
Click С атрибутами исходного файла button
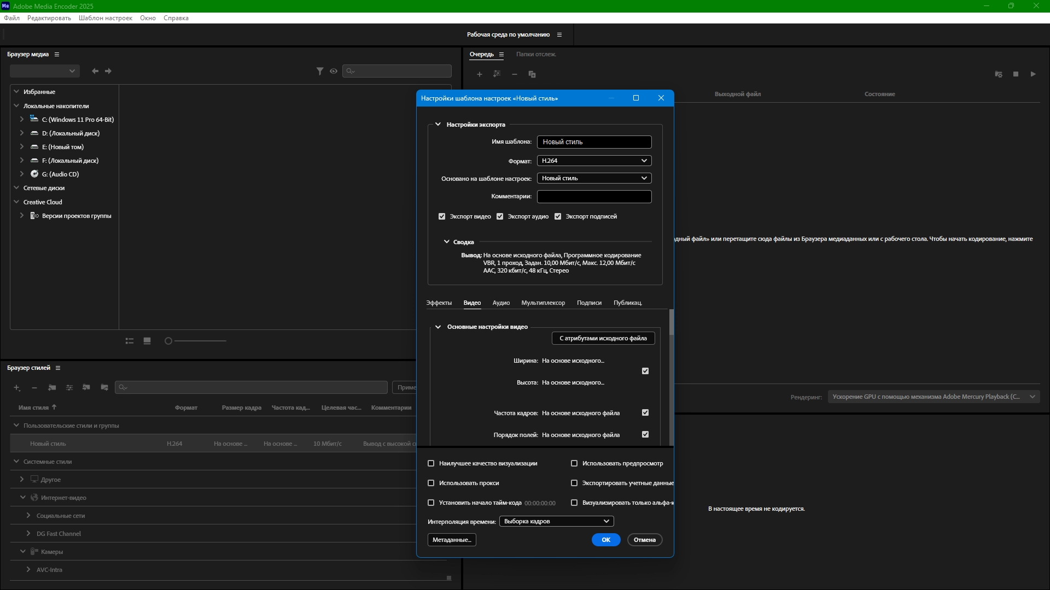(603, 338)
